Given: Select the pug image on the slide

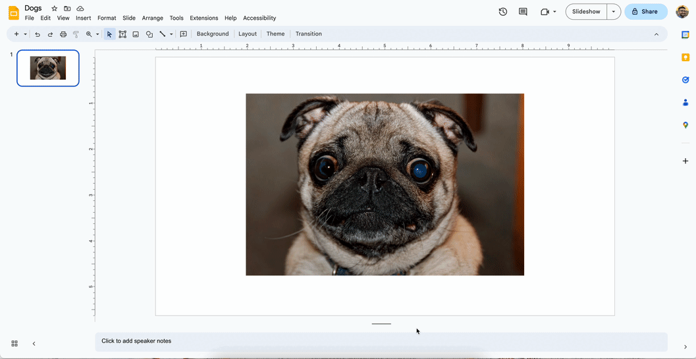Looking at the screenshot, I should pos(385,184).
